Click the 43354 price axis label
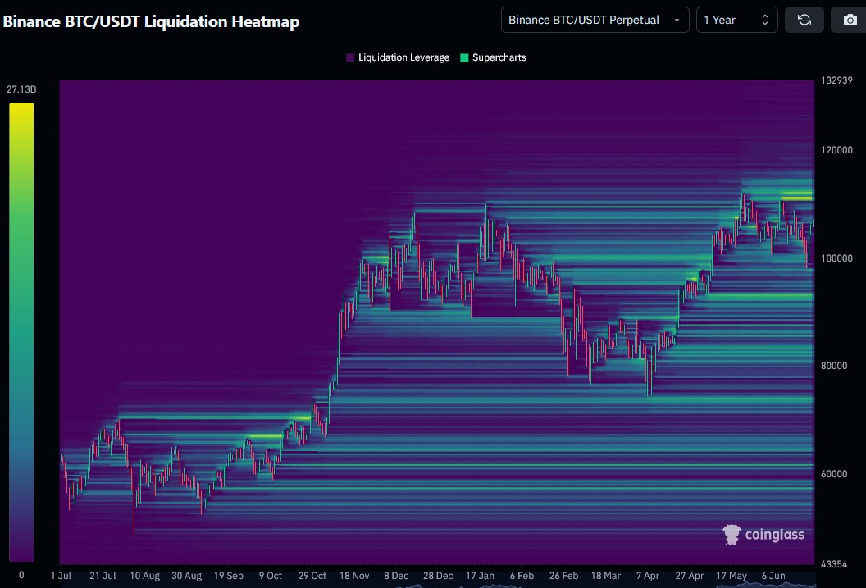 834,564
